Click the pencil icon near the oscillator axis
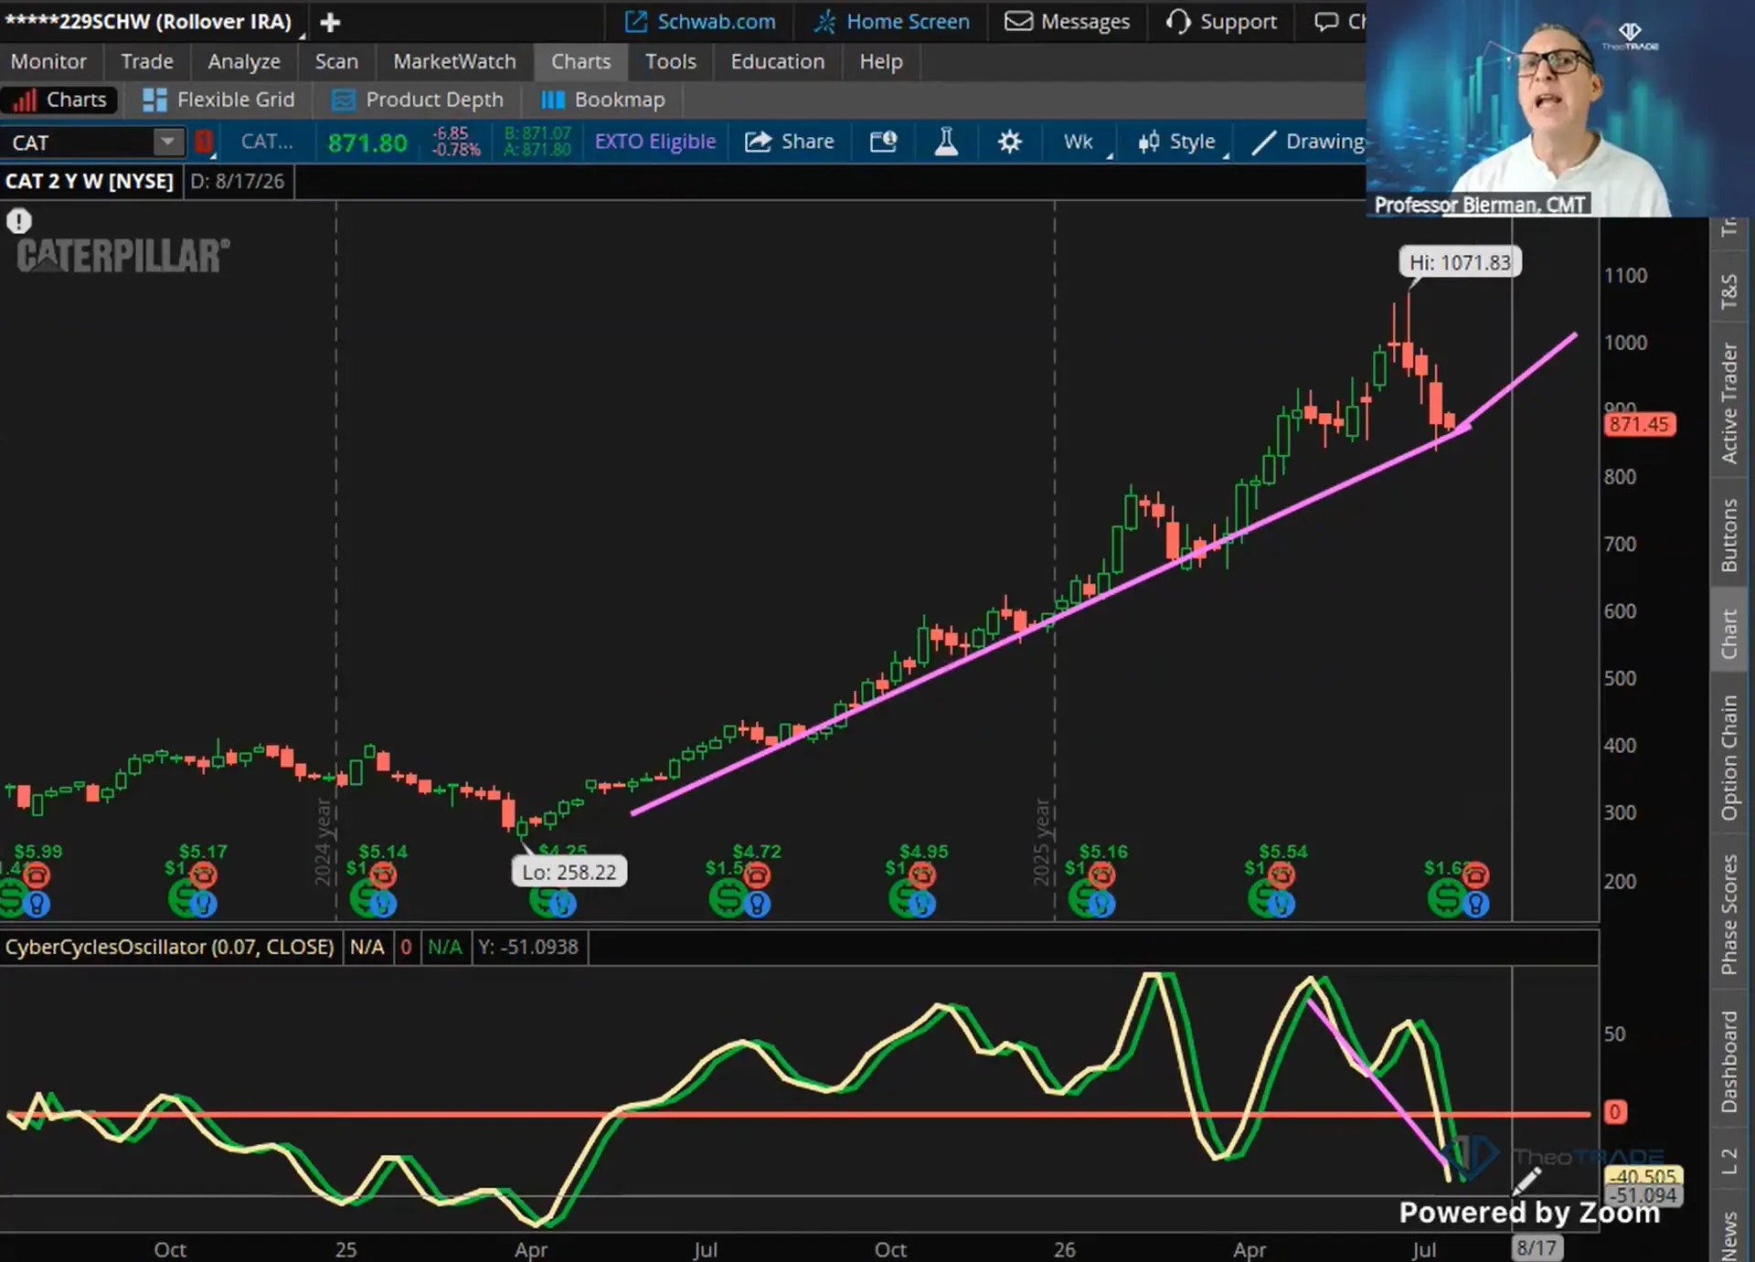1755x1262 pixels. [x=1526, y=1182]
